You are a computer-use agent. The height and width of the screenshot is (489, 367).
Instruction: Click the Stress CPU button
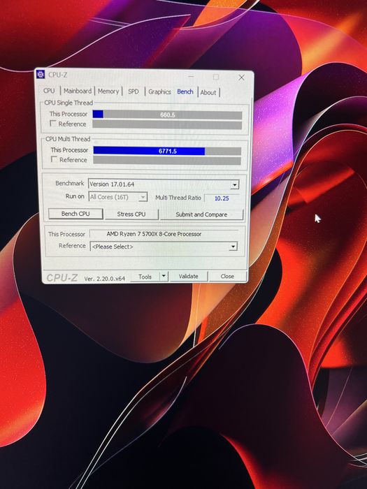(131, 214)
